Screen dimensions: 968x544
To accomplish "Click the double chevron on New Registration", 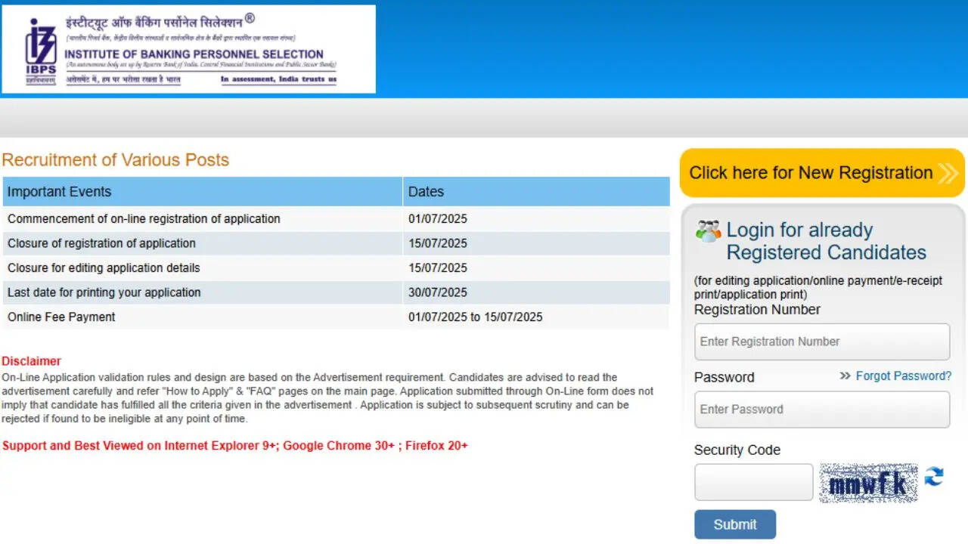I will click(948, 173).
